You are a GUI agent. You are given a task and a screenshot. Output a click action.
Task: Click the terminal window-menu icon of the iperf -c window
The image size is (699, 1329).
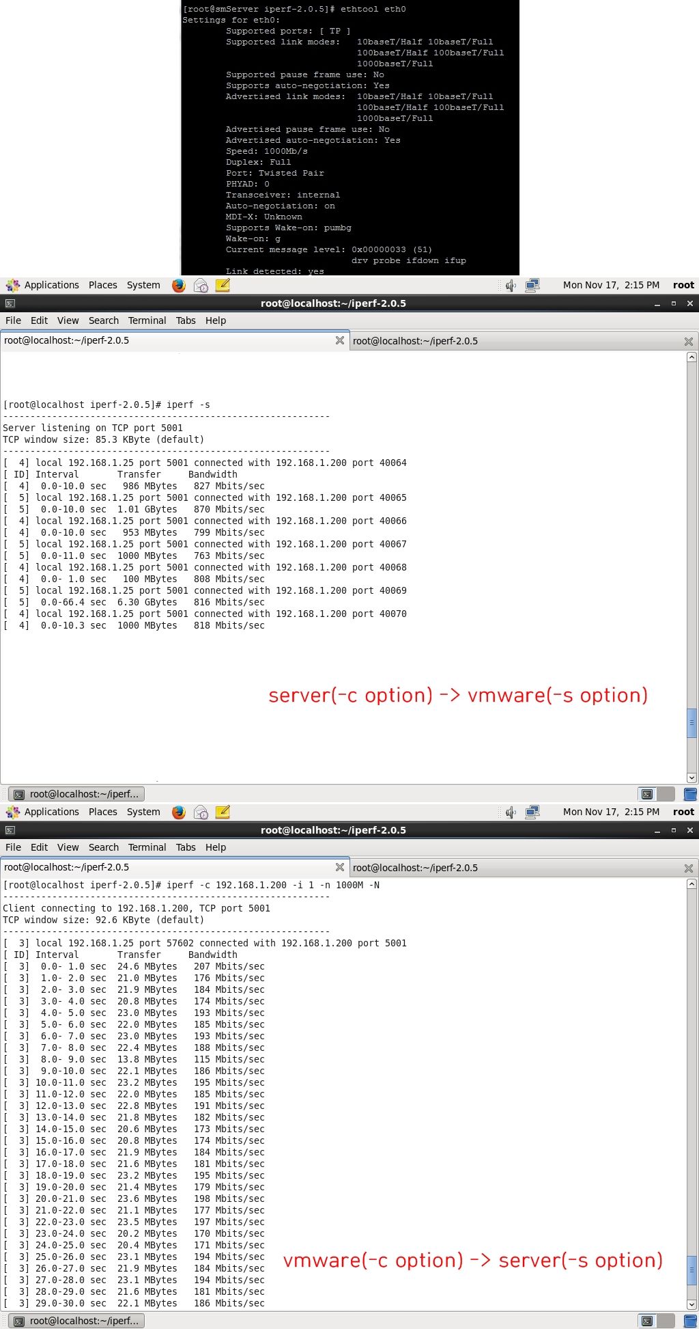tap(10, 830)
